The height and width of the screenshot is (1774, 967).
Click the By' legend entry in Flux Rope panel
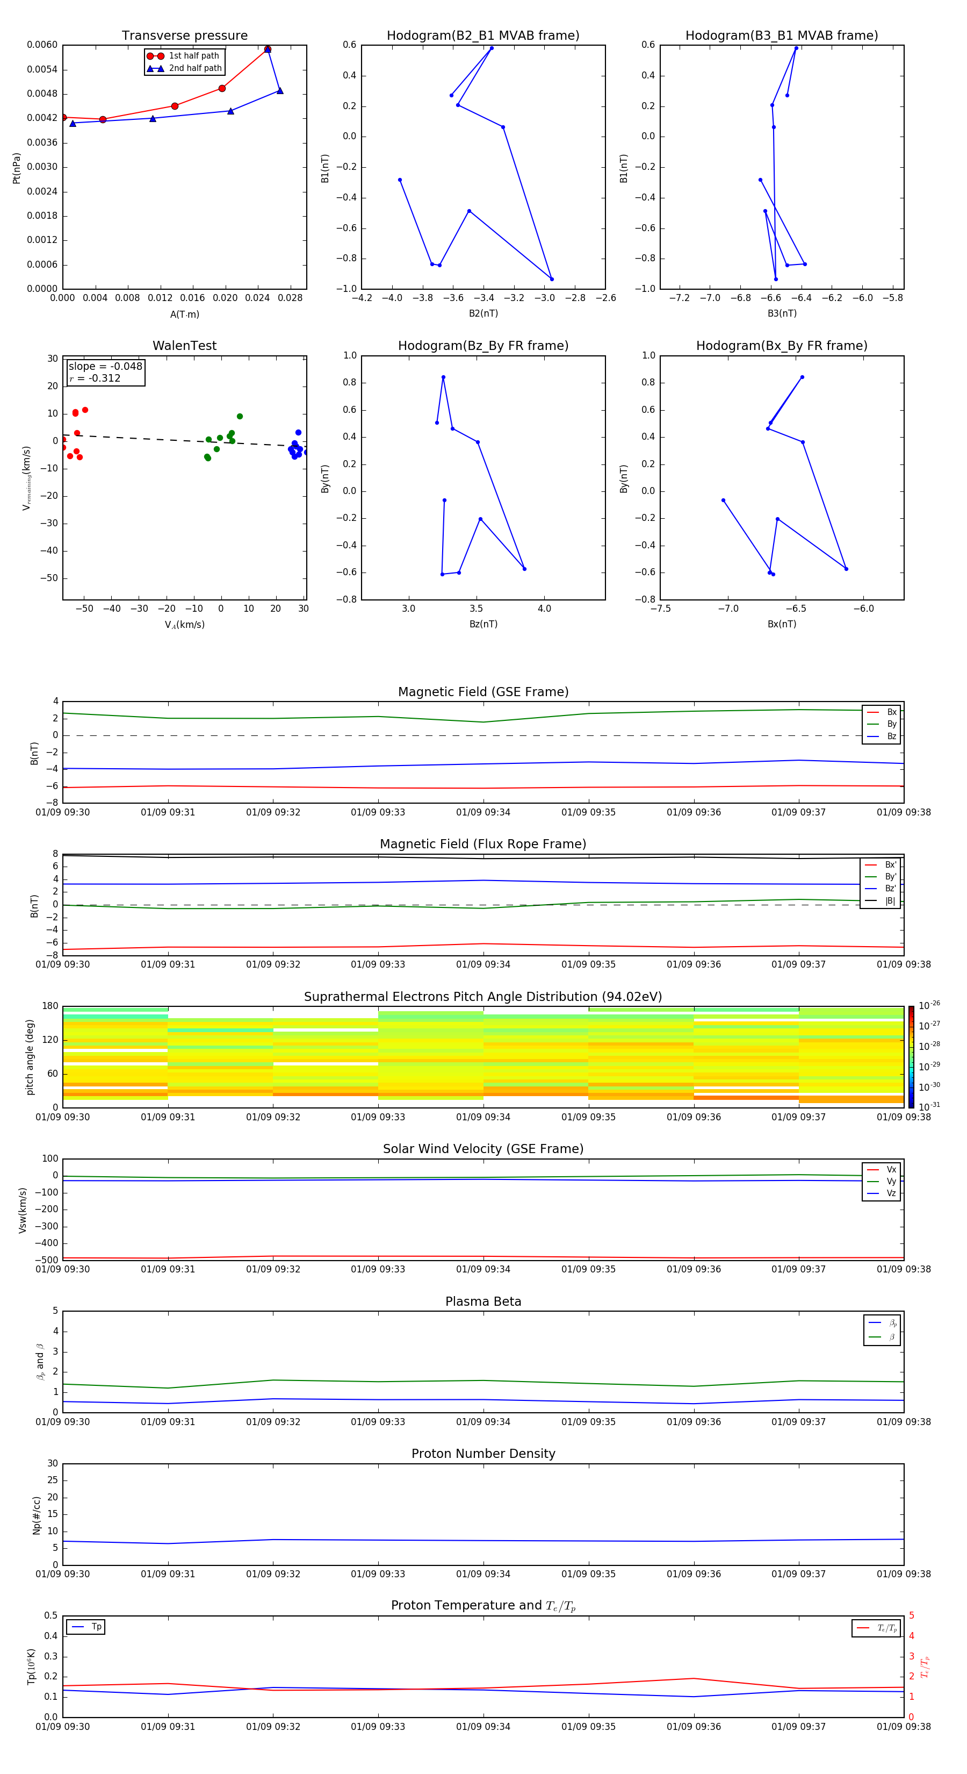click(x=881, y=877)
